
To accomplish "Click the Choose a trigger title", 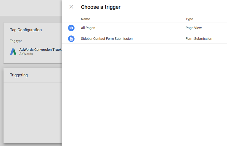I will pyautogui.click(x=101, y=7).
